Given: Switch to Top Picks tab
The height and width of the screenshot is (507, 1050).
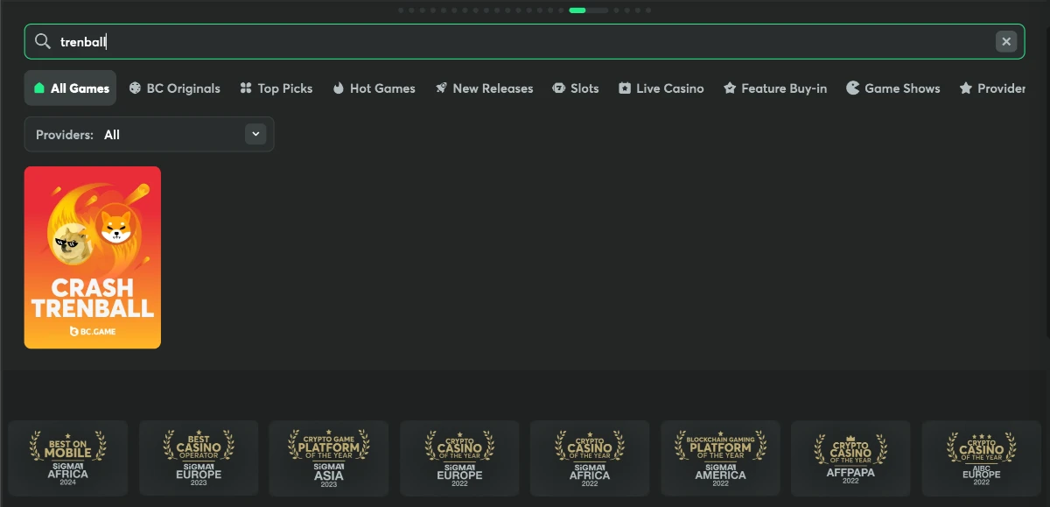Looking at the screenshot, I should (276, 88).
